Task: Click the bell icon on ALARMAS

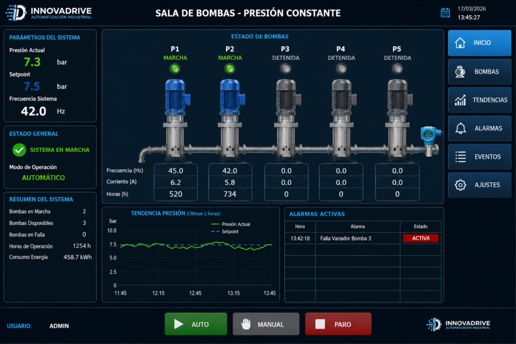Action: point(461,128)
